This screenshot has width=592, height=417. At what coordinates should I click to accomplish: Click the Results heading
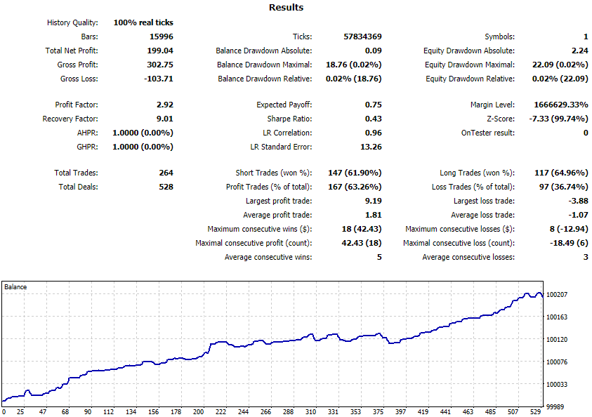click(x=286, y=8)
